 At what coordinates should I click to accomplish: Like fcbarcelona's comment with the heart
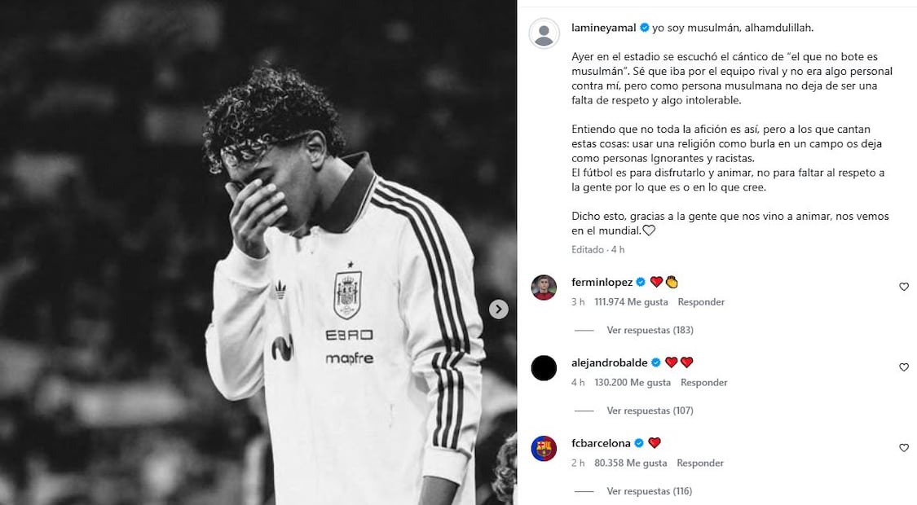tap(903, 448)
